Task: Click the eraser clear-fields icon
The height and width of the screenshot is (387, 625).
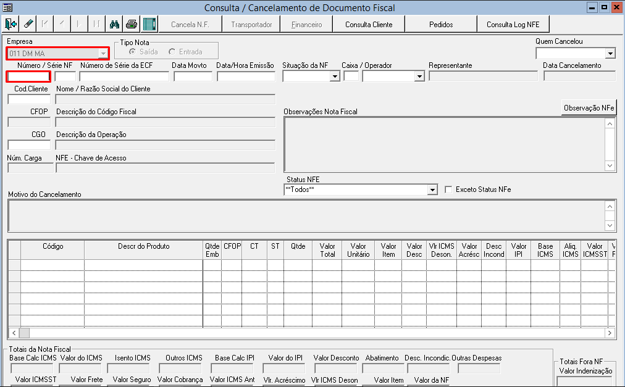Action: click(x=28, y=24)
